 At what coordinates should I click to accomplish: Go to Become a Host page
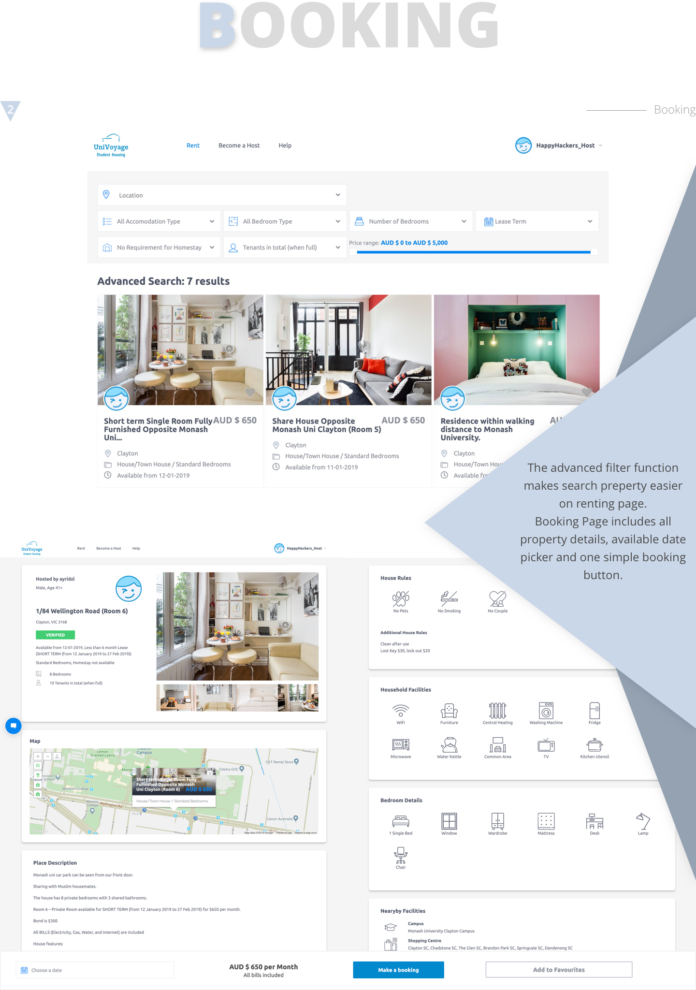239,146
